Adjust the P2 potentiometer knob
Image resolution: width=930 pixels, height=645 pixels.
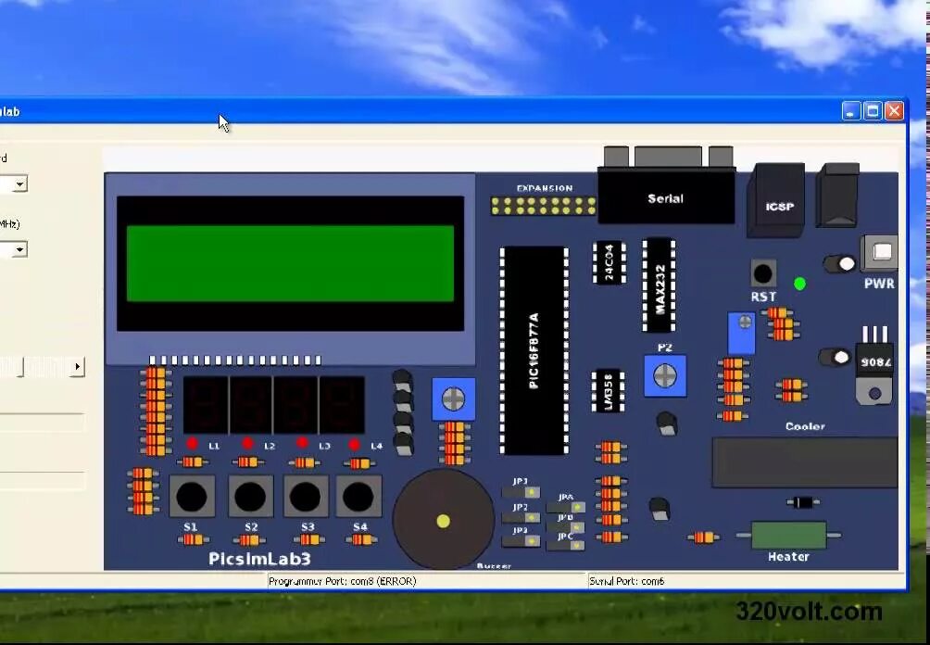[665, 375]
